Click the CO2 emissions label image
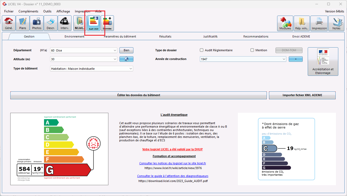347x196 pixels. tap(287, 149)
